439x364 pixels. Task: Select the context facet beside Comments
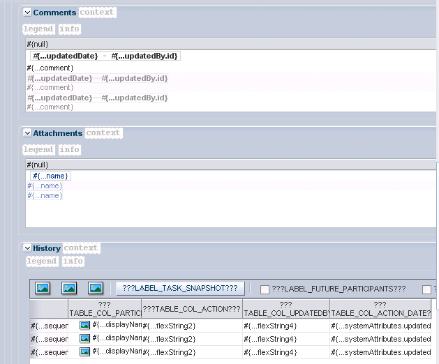97,13
